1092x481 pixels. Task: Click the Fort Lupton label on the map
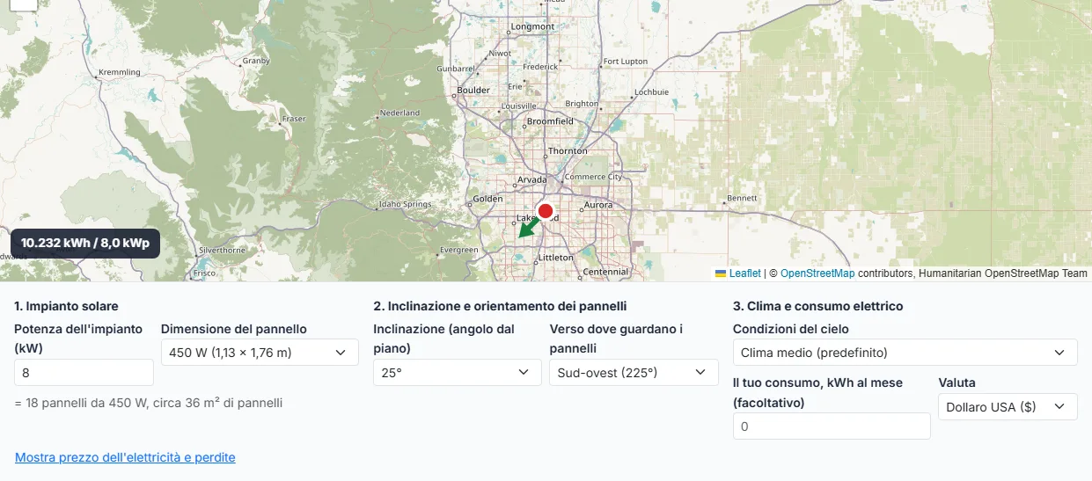pos(626,62)
